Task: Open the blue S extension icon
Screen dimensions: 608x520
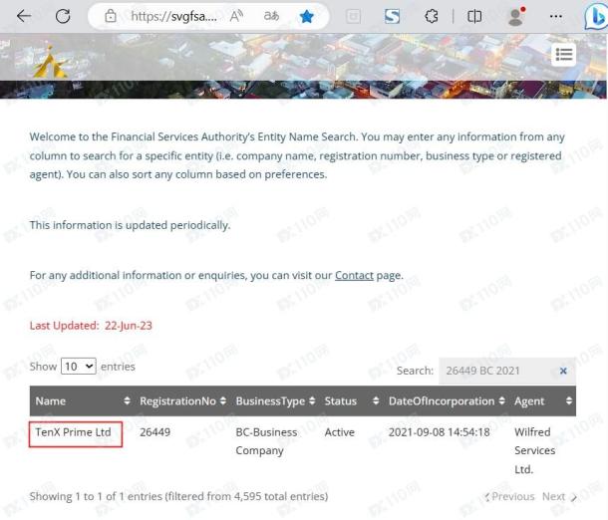Action: (392, 16)
